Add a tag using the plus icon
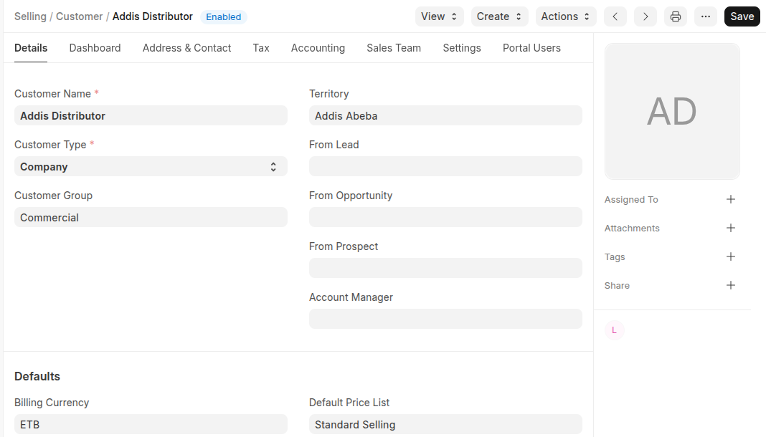 tap(731, 256)
